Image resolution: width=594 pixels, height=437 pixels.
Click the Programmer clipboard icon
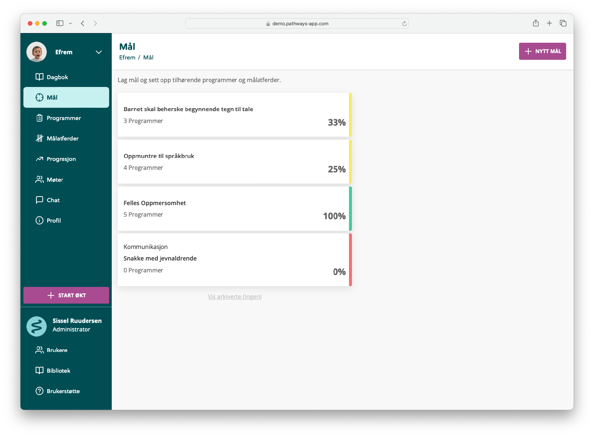tap(39, 118)
